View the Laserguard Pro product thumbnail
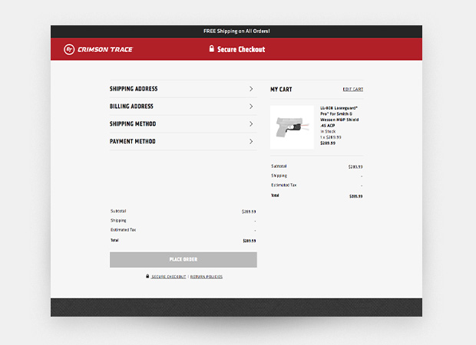This screenshot has width=476, height=345. point(293,127)
